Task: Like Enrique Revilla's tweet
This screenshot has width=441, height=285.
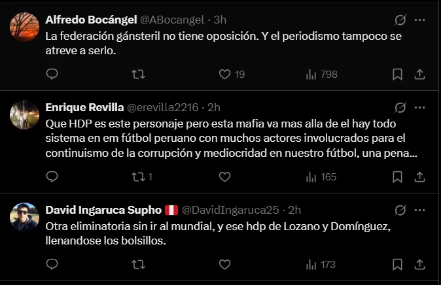Action: click(x=224, y=176)
